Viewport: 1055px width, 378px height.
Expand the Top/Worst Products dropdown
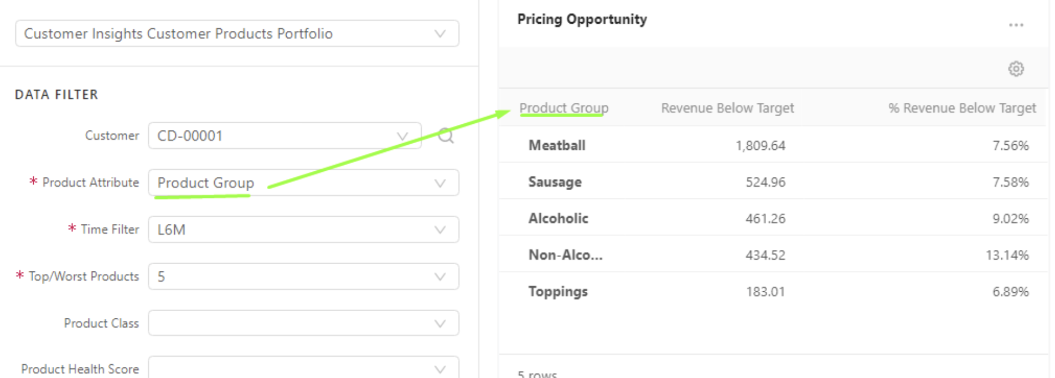click(439, 277)
